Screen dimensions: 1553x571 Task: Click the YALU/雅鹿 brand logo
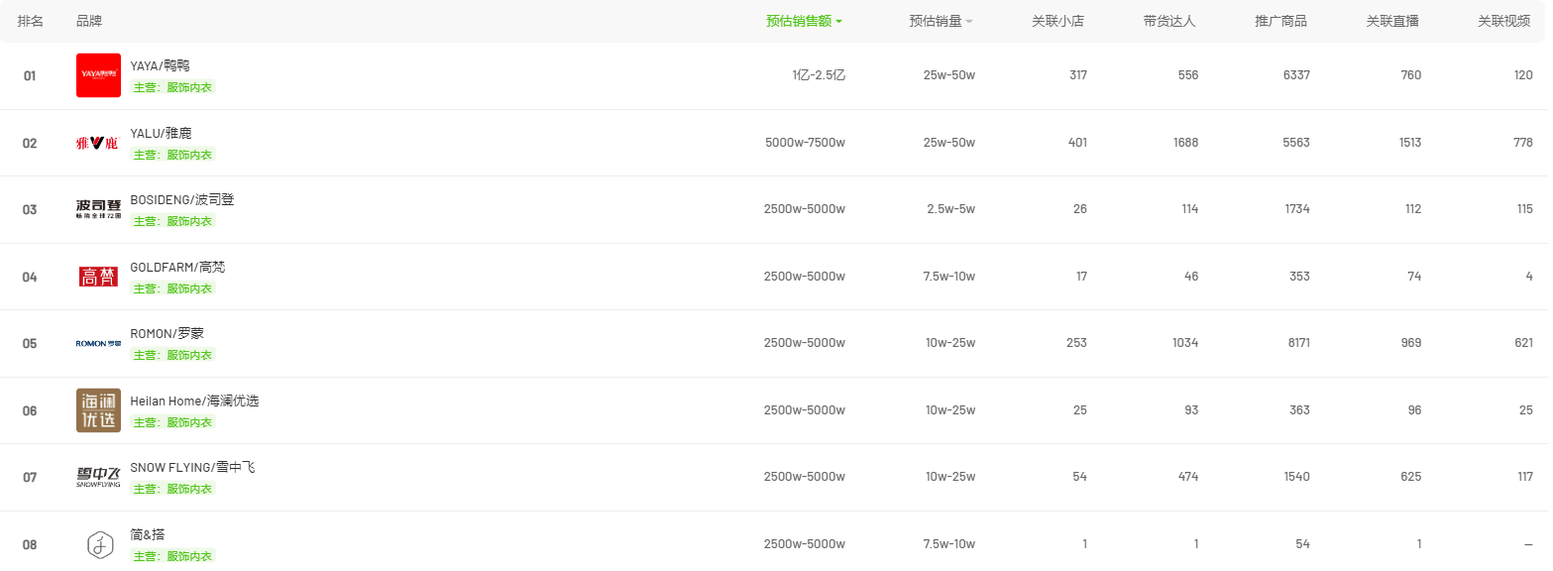[x=98, y=143]
